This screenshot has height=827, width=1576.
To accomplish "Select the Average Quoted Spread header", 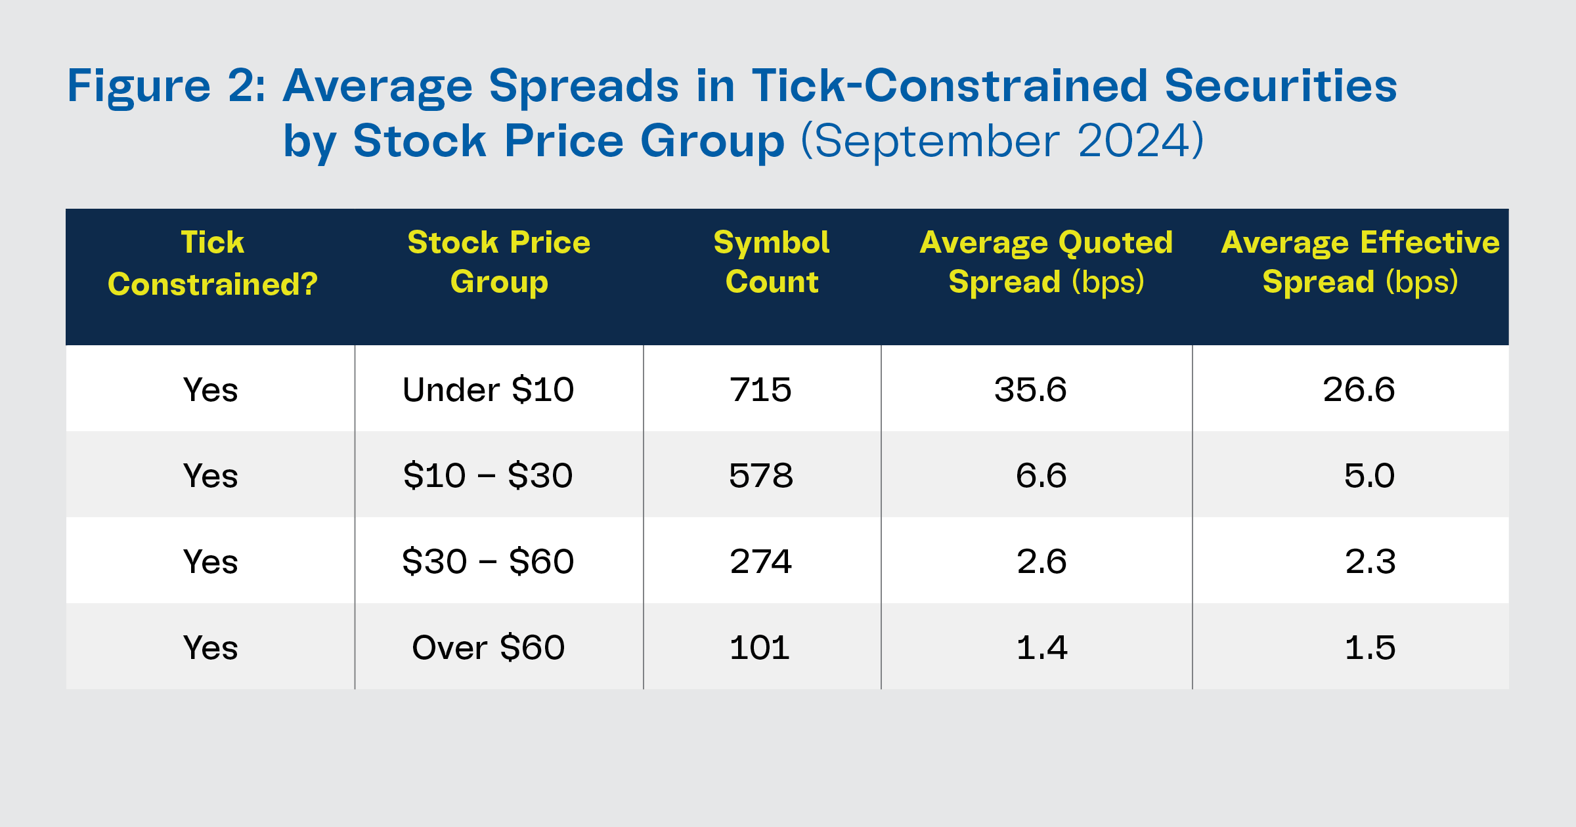I will coord(1046,262).
